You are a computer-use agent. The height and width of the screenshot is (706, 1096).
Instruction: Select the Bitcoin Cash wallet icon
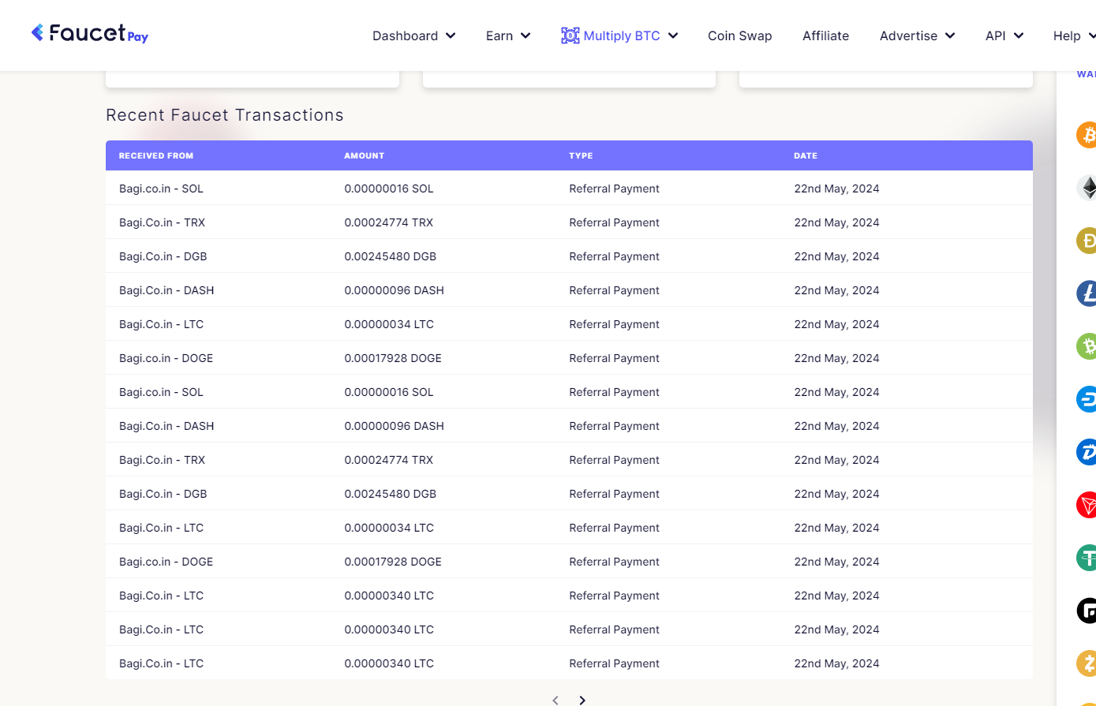pyautogui.click(x=1087, y=346)
